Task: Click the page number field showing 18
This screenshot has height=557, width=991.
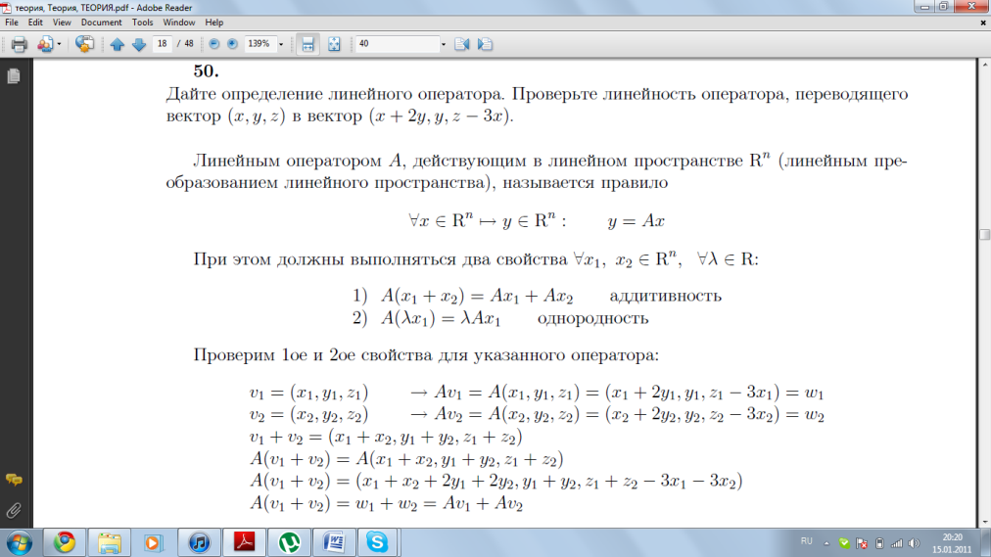Action: click(162, 44)
